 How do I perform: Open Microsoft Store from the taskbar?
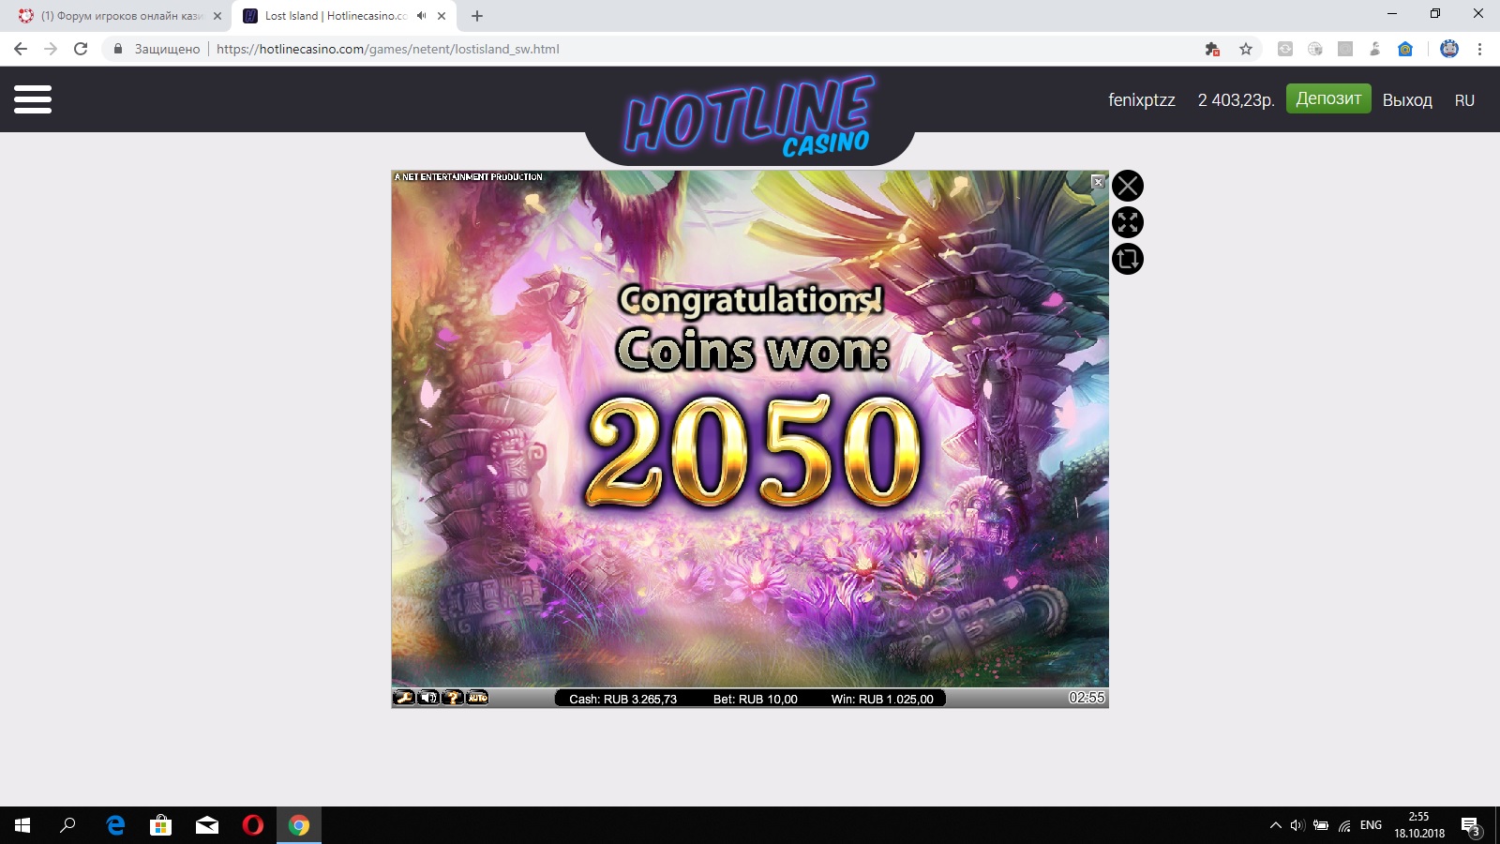[x=161, y=825]
